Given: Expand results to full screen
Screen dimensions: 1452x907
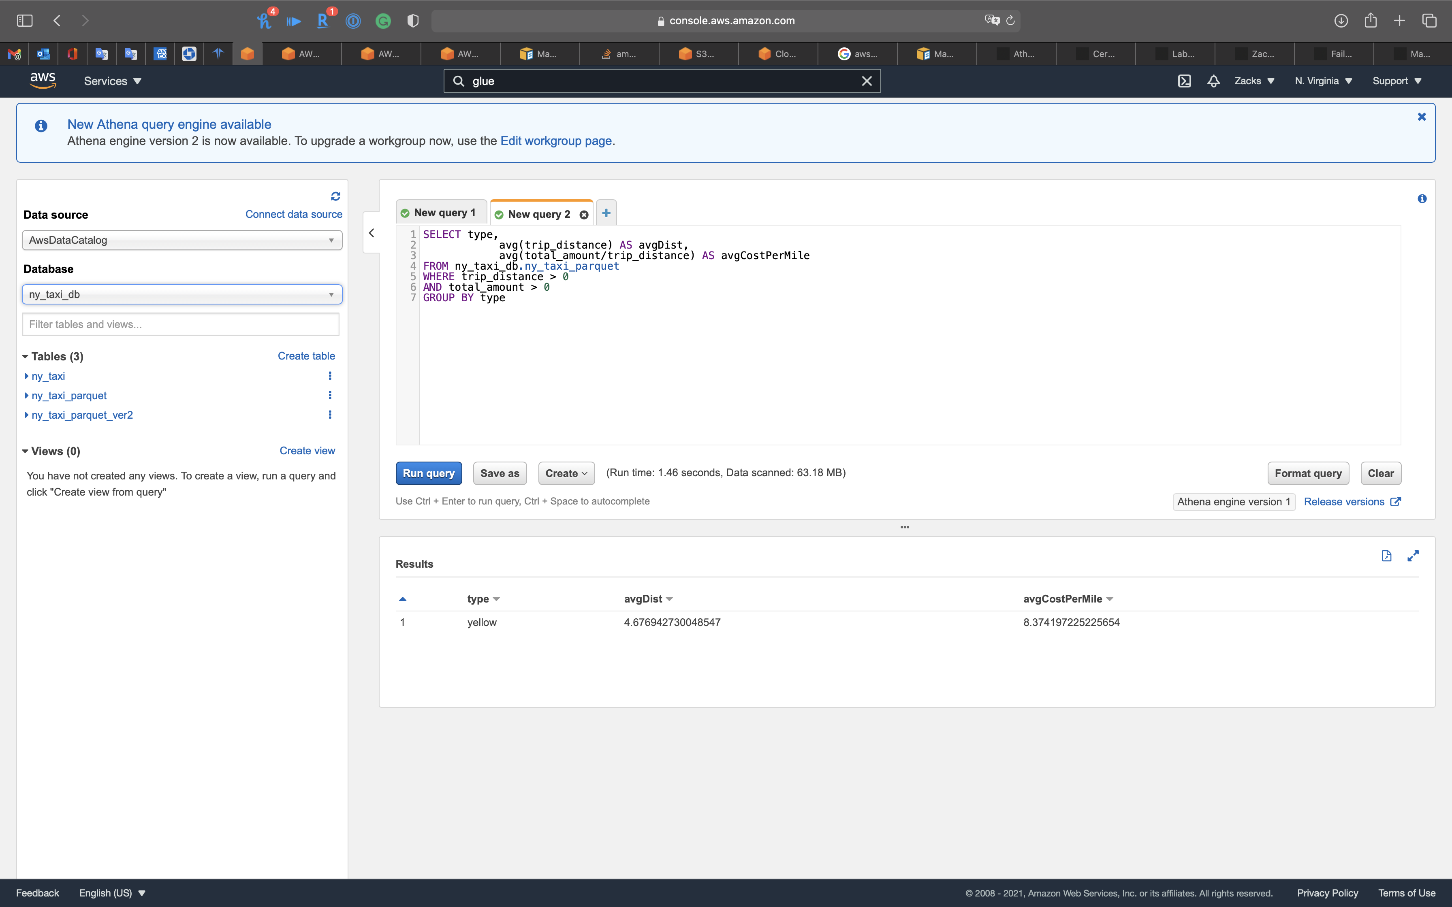Looking at the screenshot, I should point(1413,556).
